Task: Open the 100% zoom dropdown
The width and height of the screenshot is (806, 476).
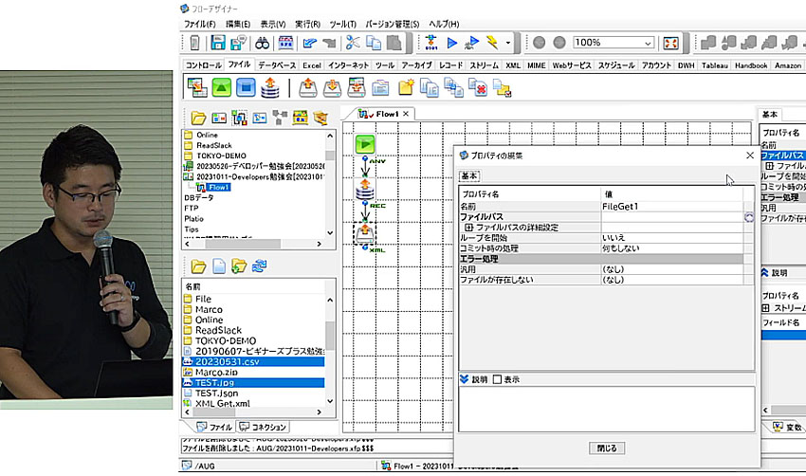Action: click(x=648, y=44)
